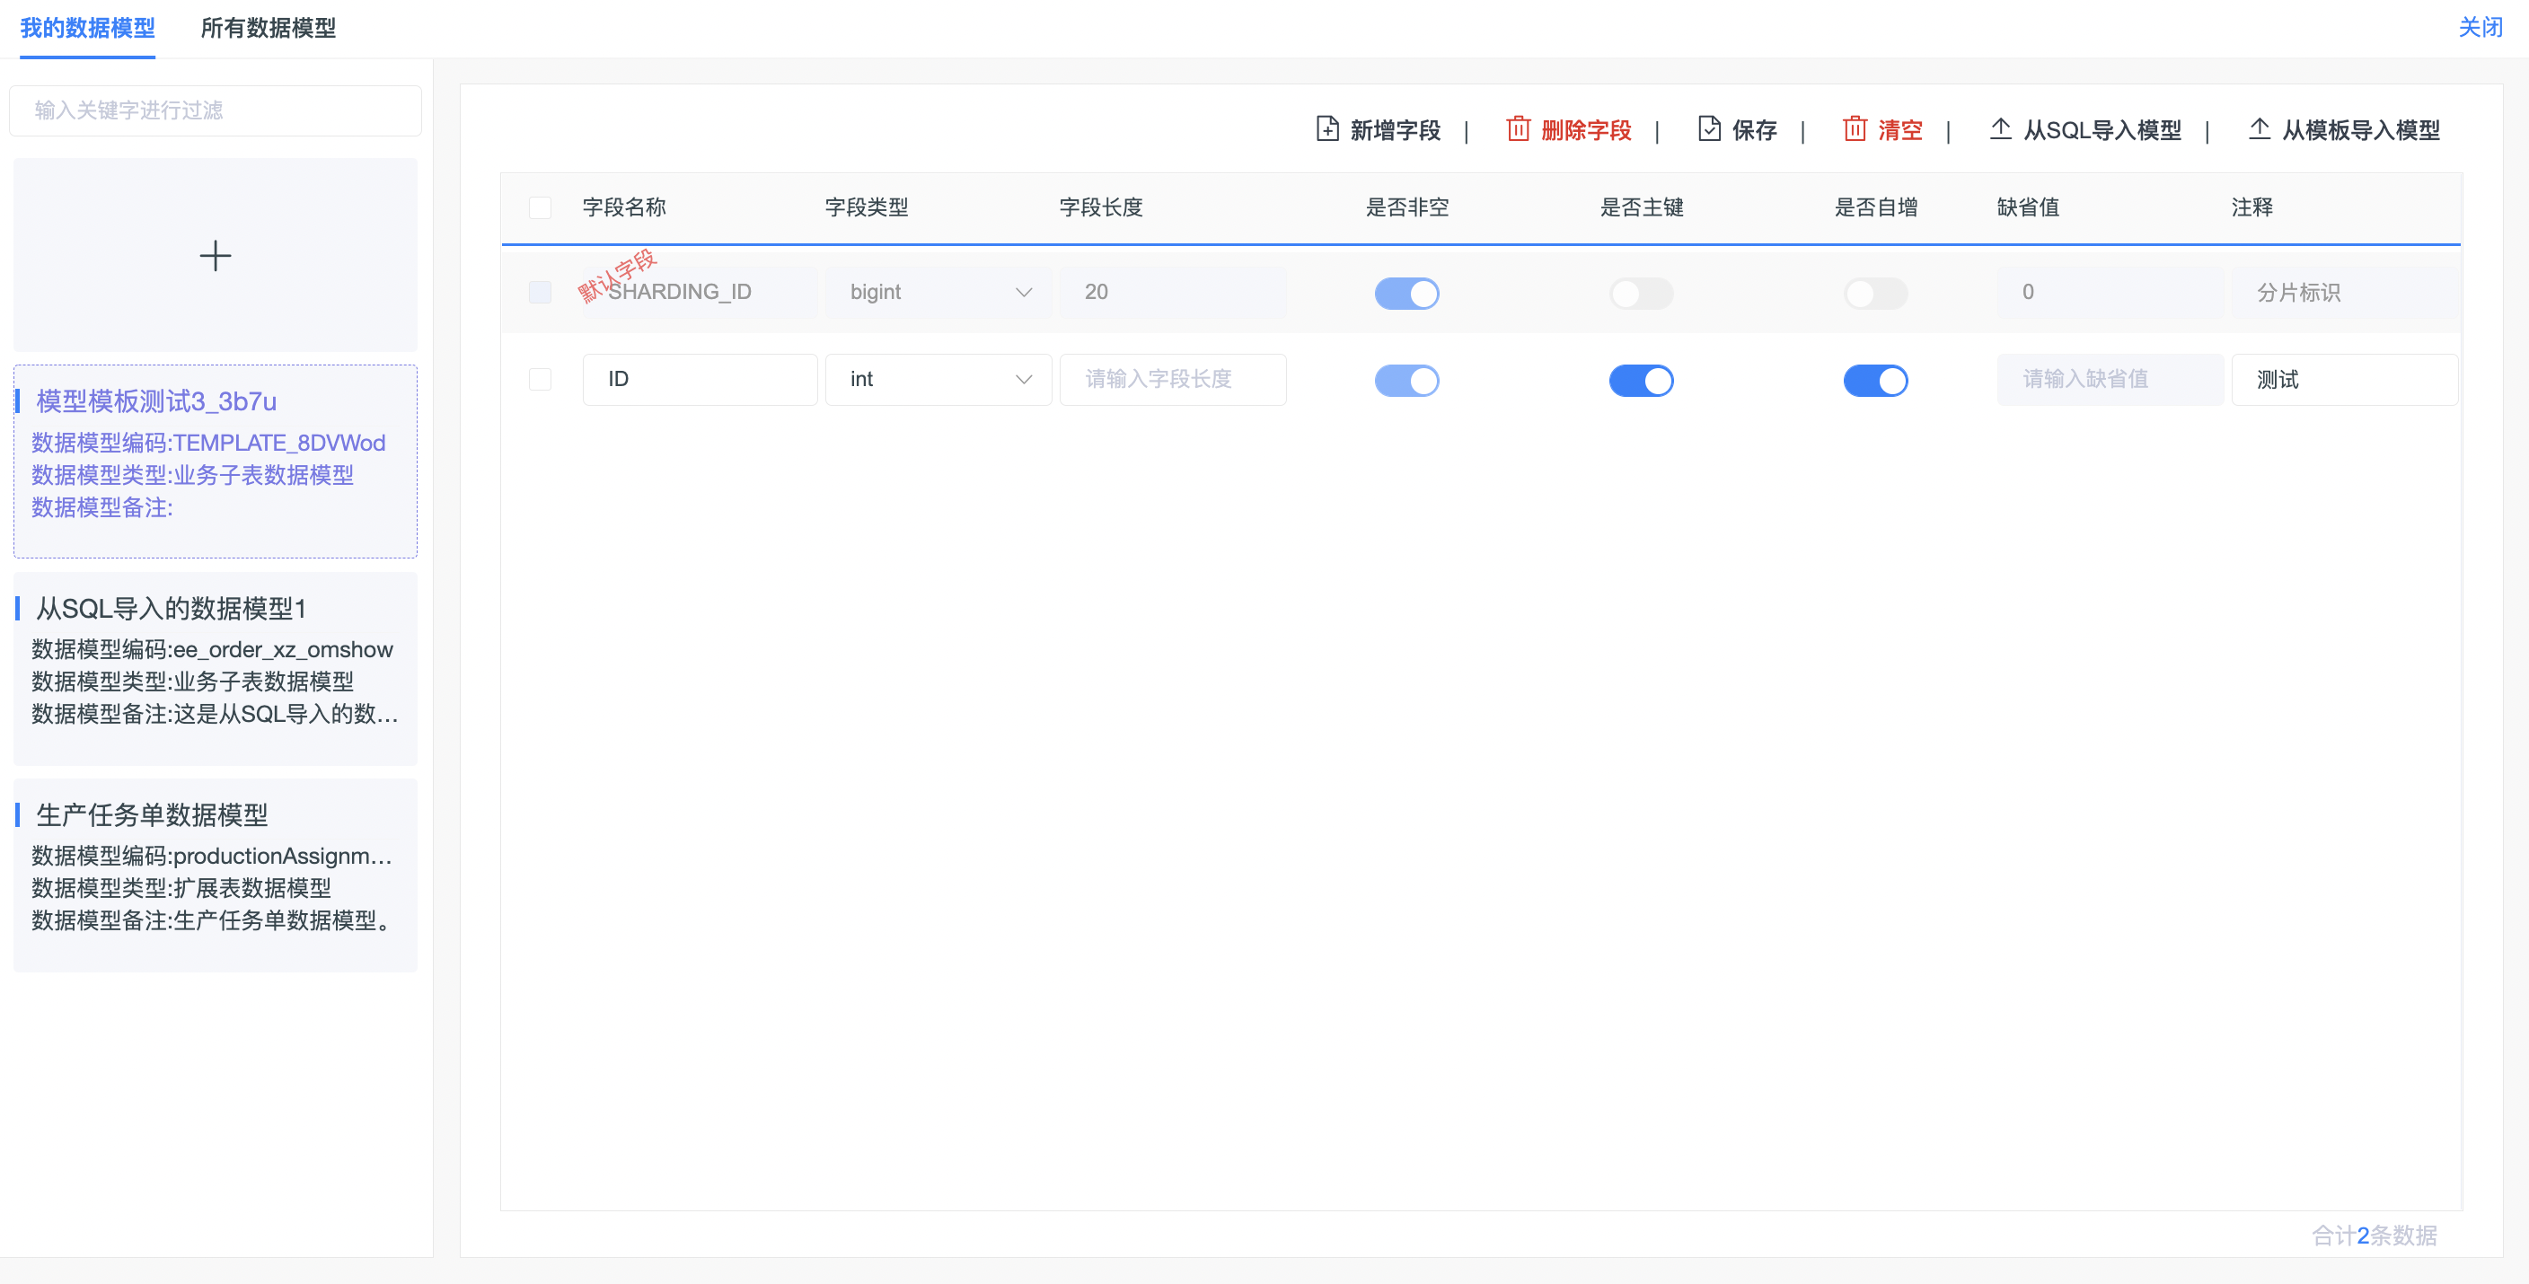Click the 缺省值 column header
This screenshot has height=1284, width=2529.
pyautogui.click(x=2028, y=207)
